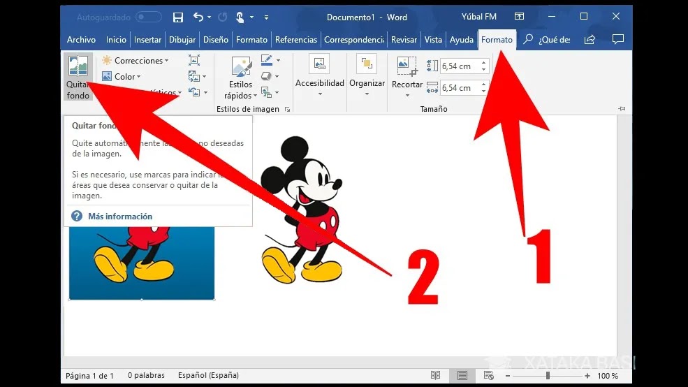Open the undo history dropdown arrow
688x387 pixels.
210,17
